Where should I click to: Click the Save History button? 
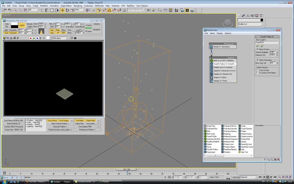coord(52,120)
